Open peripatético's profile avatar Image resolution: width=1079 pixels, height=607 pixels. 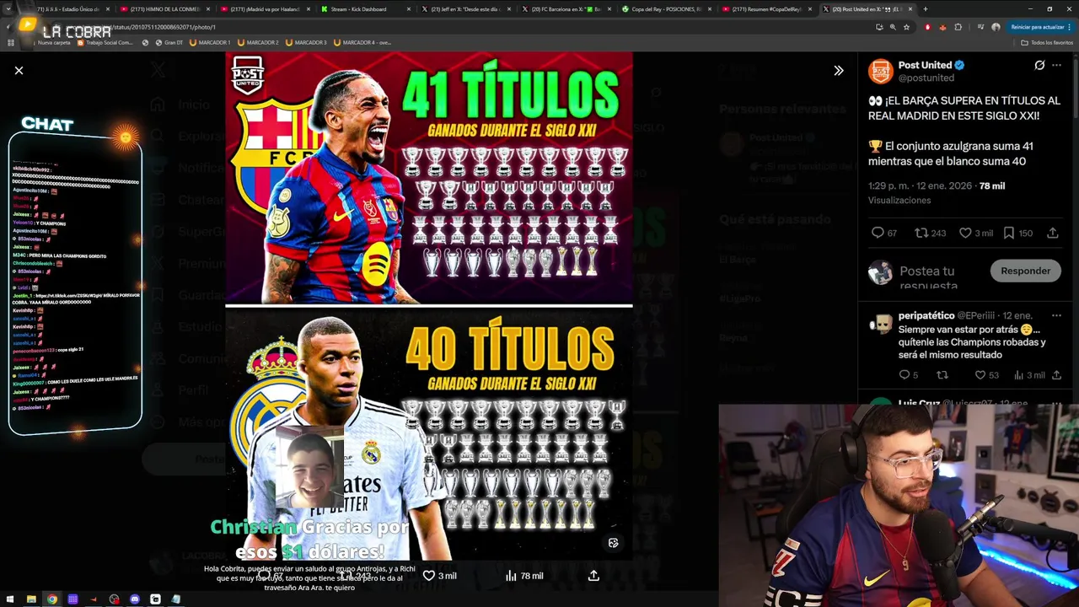pyautogui.click(x=880, y=324)
